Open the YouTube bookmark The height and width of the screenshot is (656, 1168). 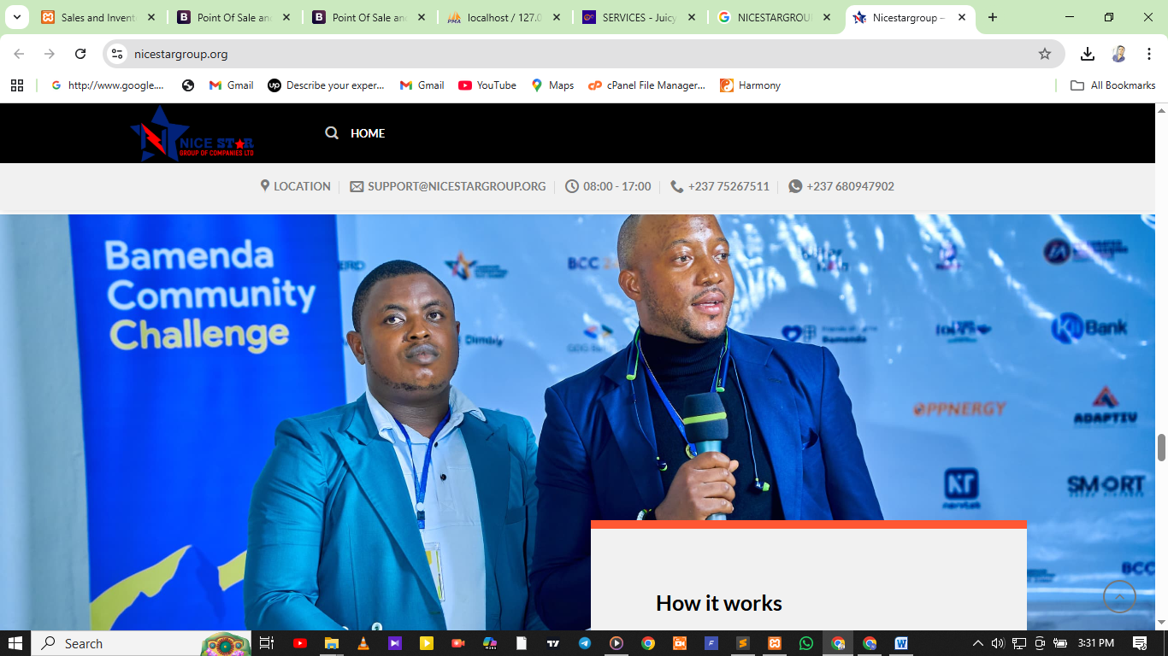pyautogui.click(x=487, y=85)
